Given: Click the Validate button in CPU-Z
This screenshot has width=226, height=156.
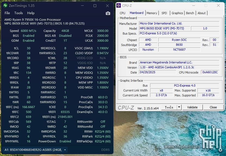Looking at the screenshot, I should 193,107.
